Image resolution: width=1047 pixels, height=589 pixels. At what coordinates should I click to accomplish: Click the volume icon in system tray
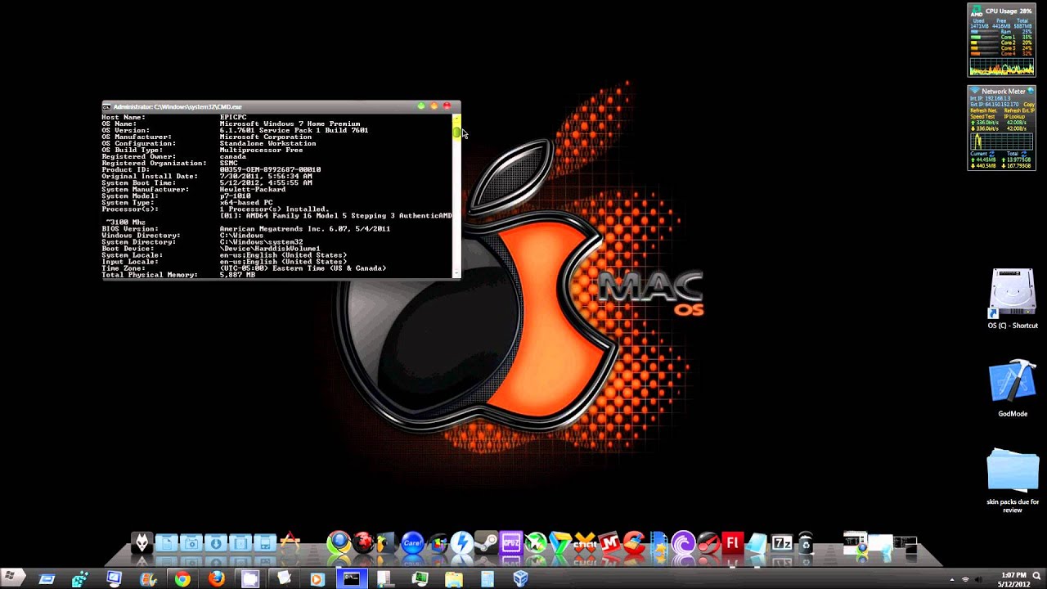[x=980, y=579]
